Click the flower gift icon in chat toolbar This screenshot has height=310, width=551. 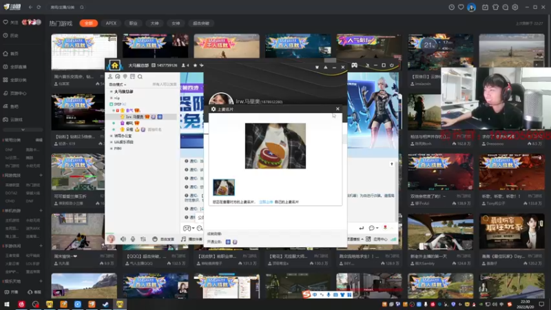385,228
